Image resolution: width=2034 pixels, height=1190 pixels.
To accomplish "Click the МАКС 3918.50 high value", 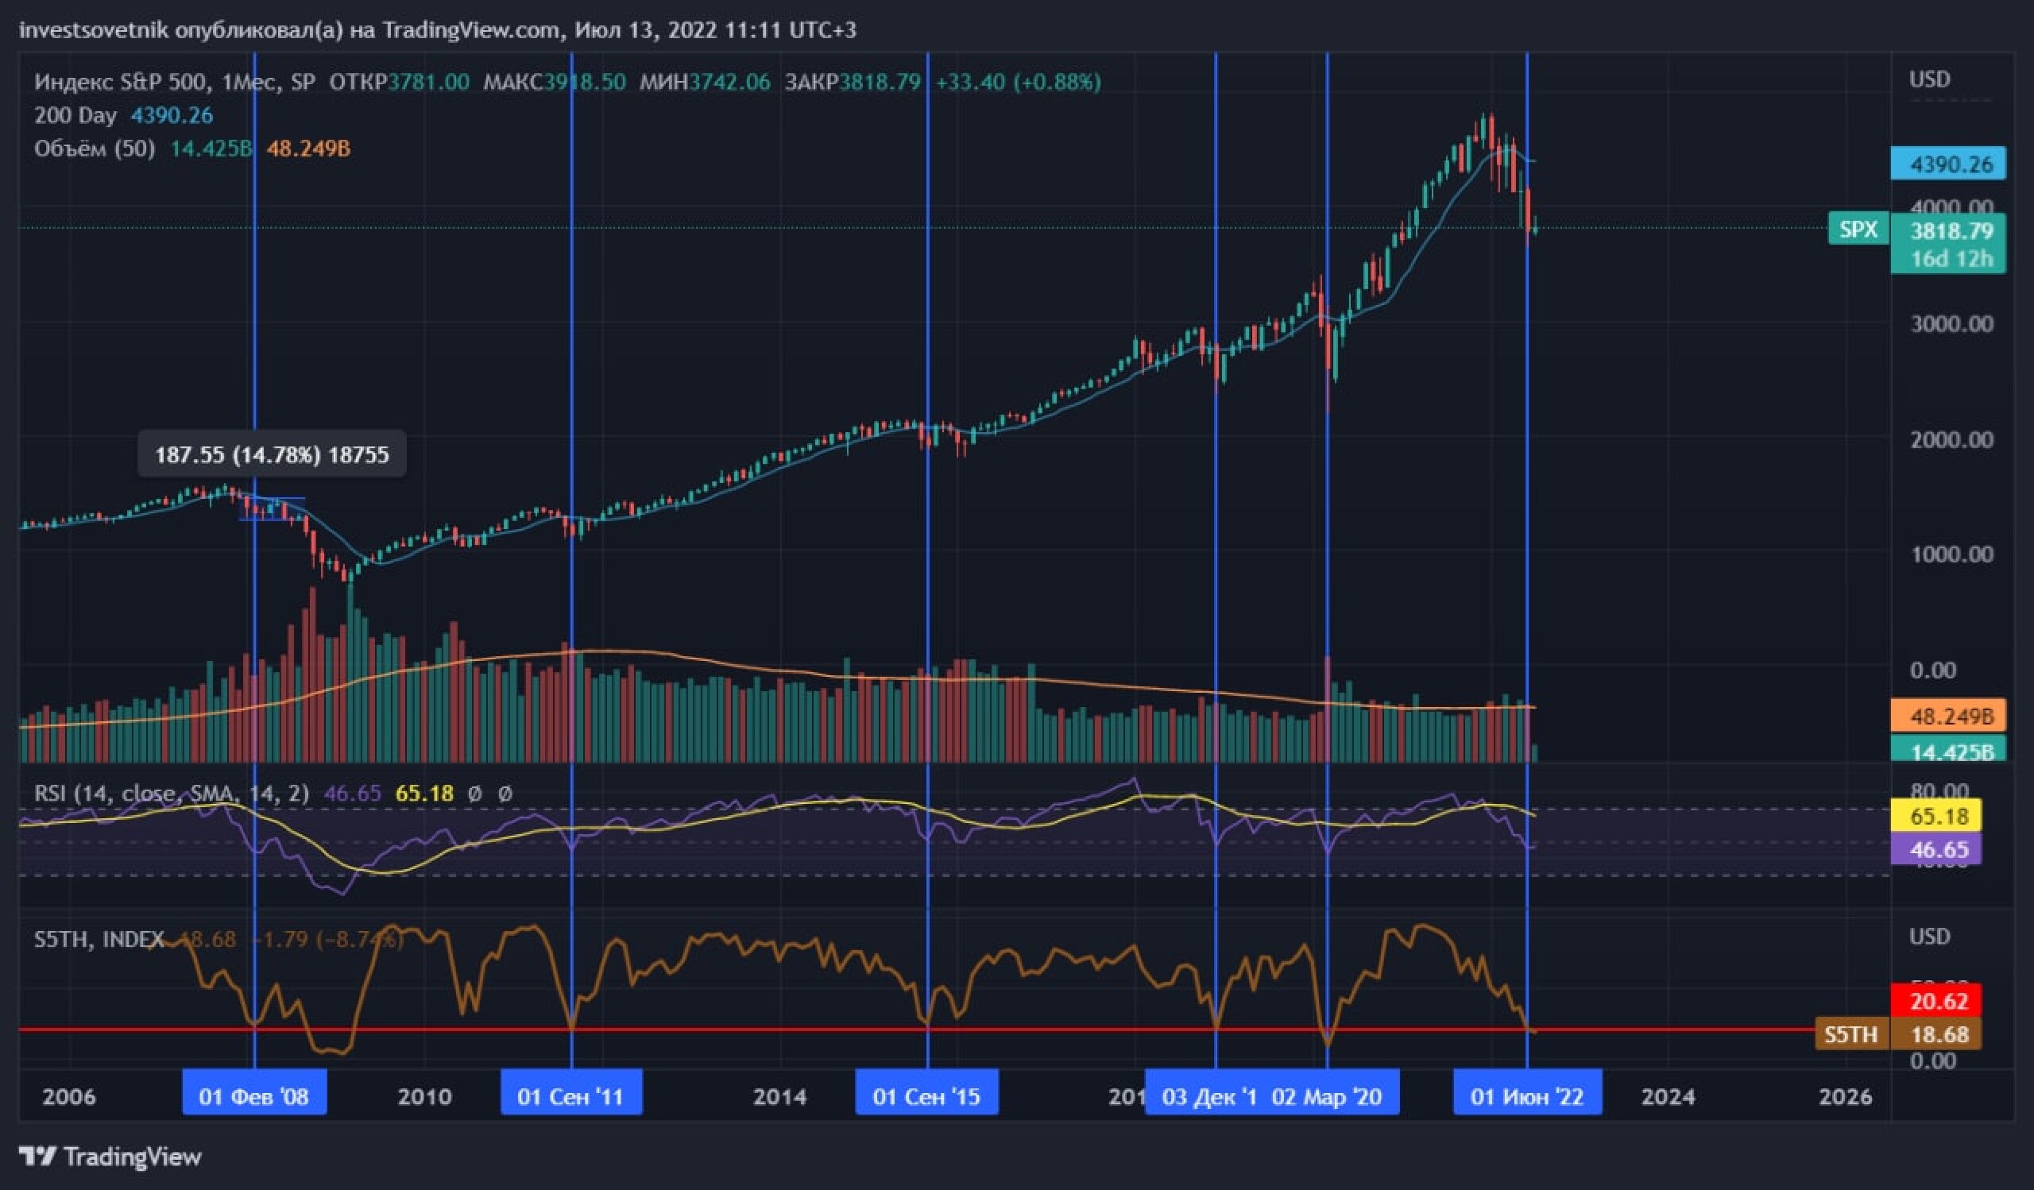I will 554,82.
